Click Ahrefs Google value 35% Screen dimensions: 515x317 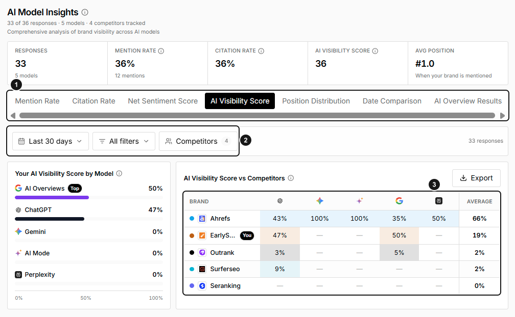(399, 219)
